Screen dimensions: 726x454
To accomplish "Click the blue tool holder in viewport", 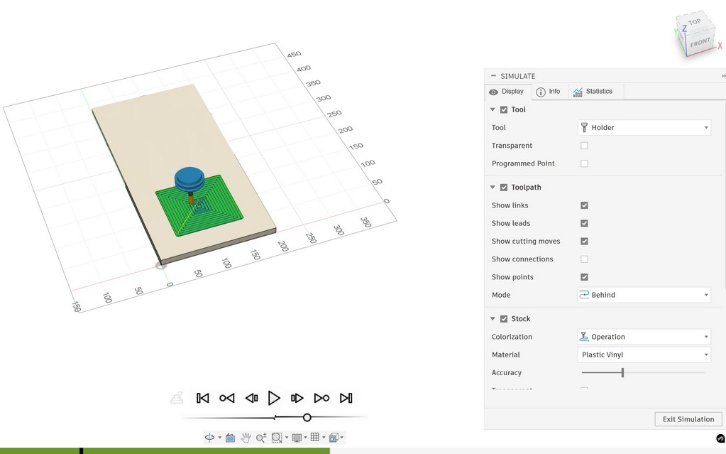I will pos(189,180).
